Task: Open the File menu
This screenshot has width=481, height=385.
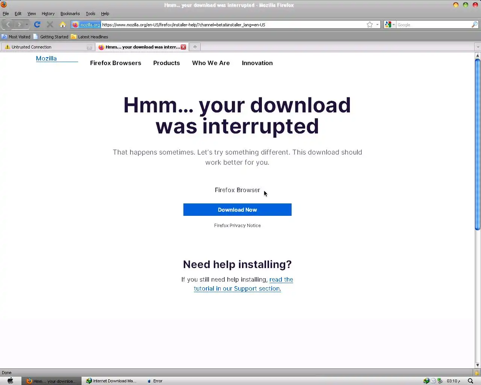Action: (6, 14)
